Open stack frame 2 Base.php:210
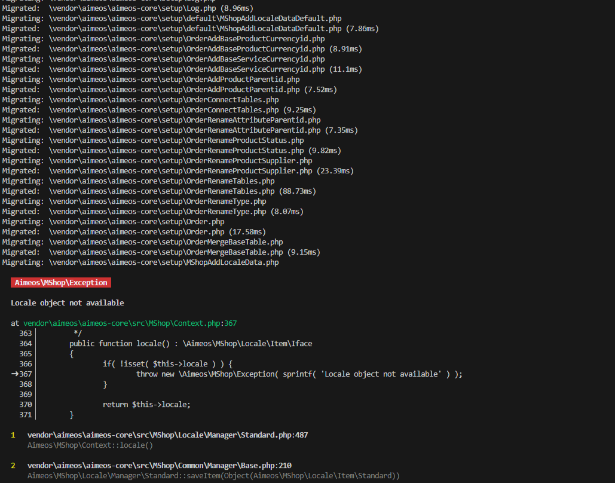The image size is (615, 483). pos(159,465)
